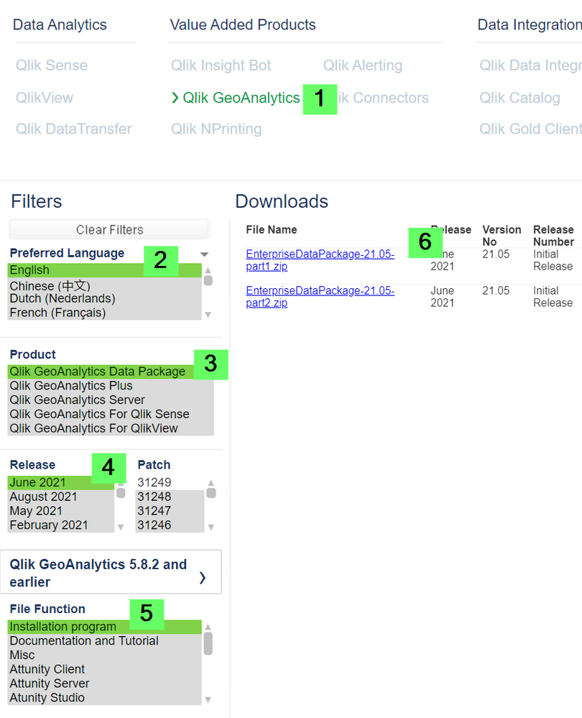Image resolution: width=582 pixels, height=718 pixels.
Task: Choose patch 31248 in Patch list
Action: [x=154, y=497]
